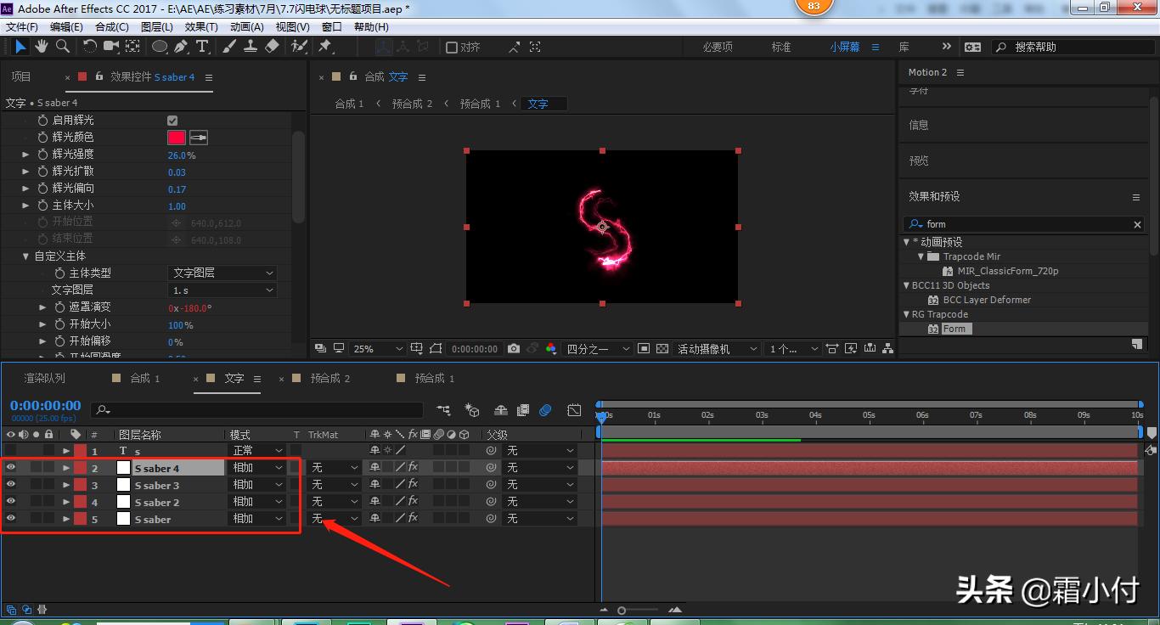Viewport: 1160px width, 625px height.
Task: Click the red 辉光颜色 color swatch
Action: coord(176,138)
